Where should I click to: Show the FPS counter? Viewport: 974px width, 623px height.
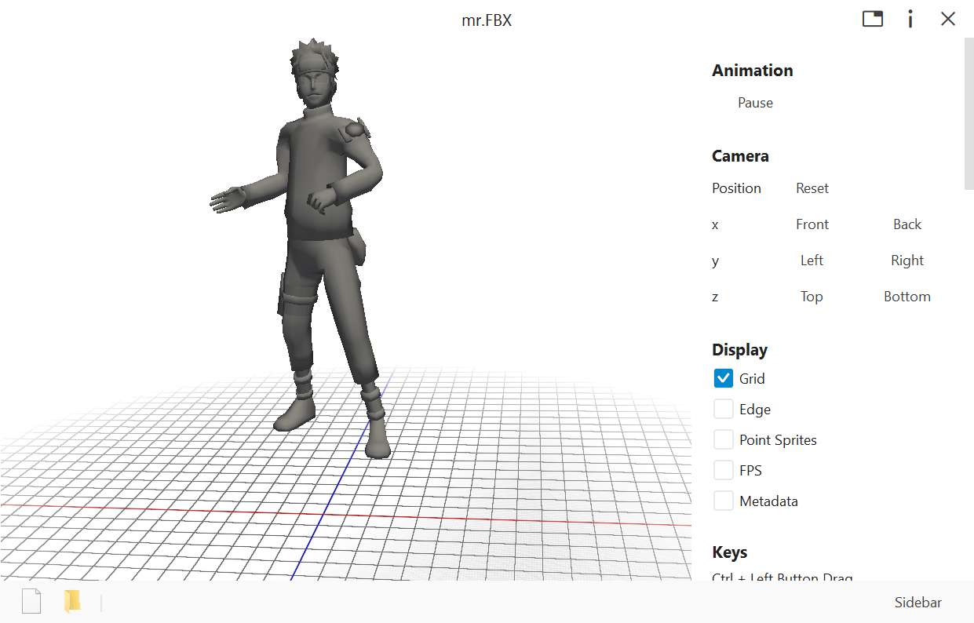pyautogui.click(x=723, y=470)
